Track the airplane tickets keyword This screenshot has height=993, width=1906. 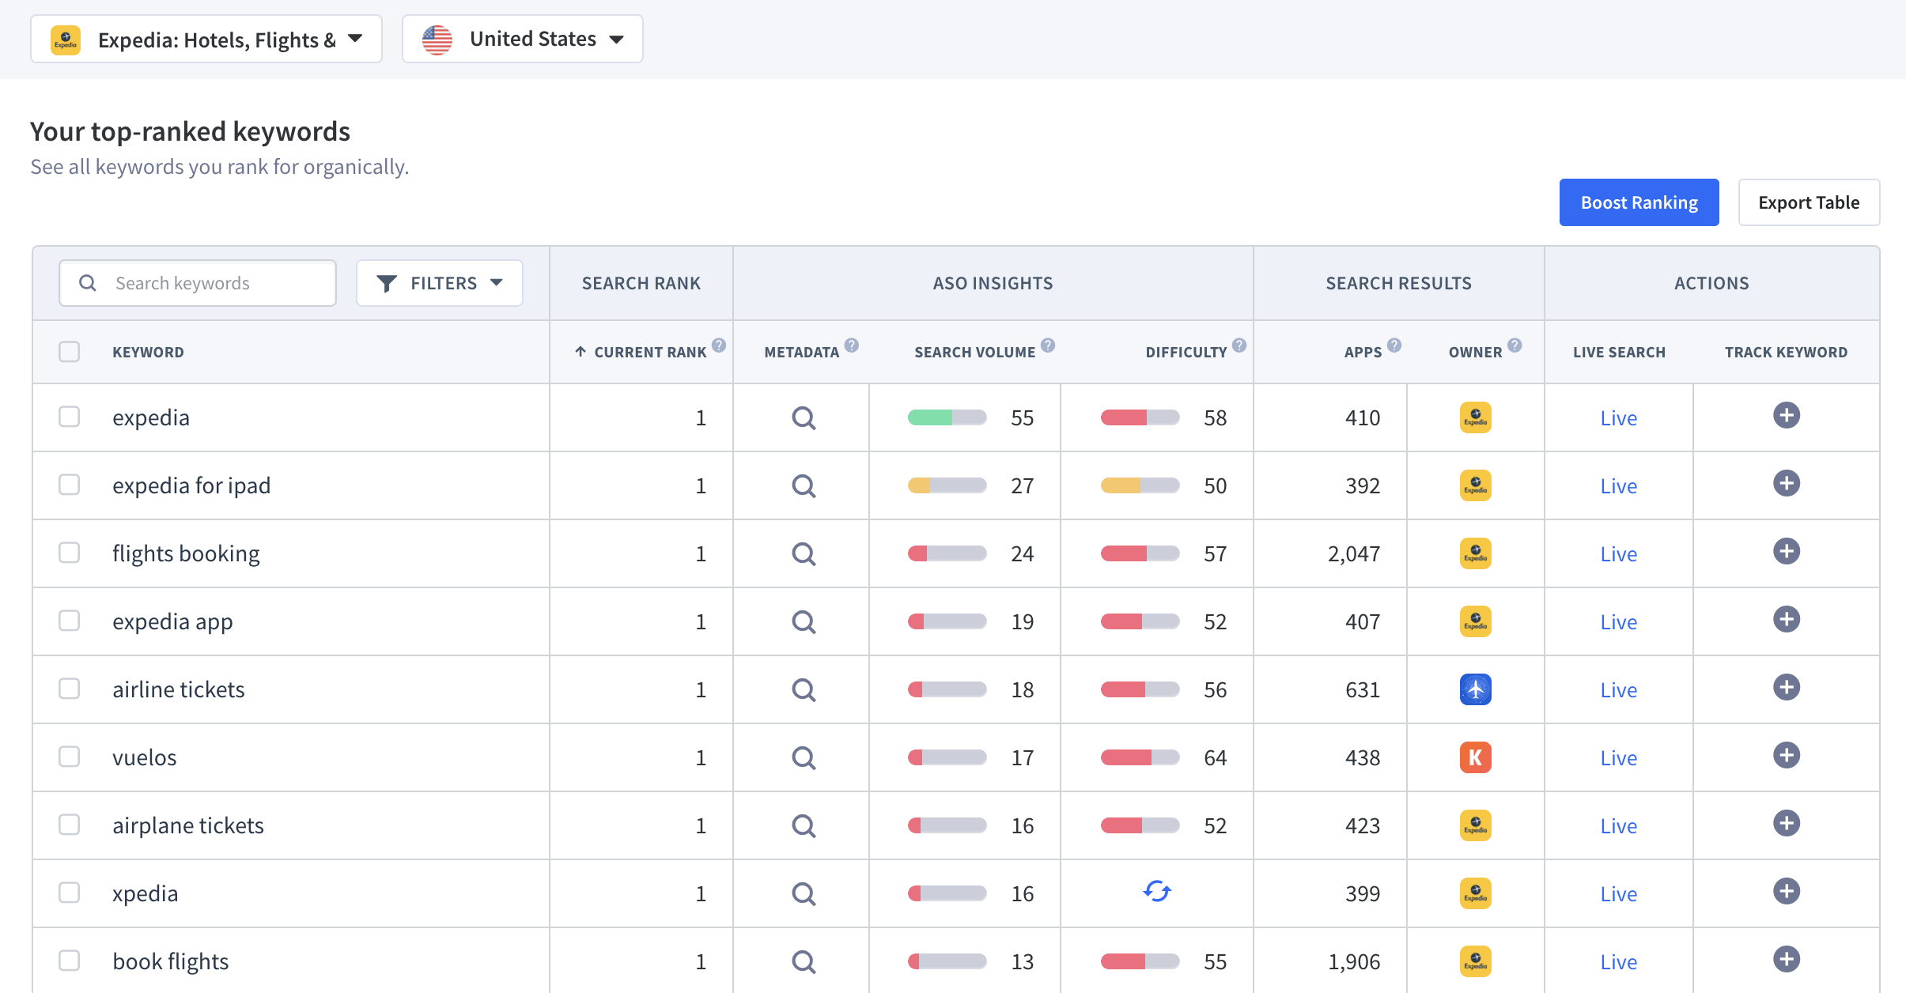(1787, 823)
